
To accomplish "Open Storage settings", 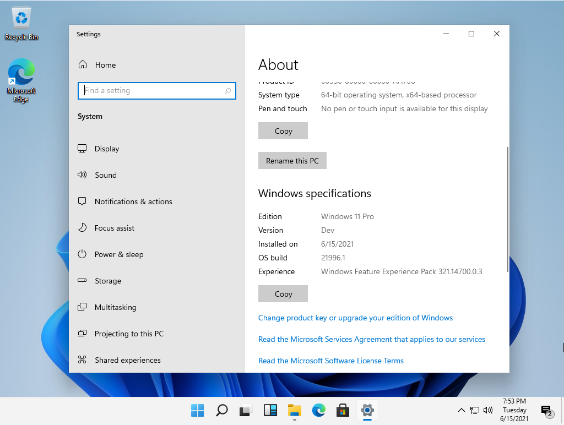I will click(109, 281).
